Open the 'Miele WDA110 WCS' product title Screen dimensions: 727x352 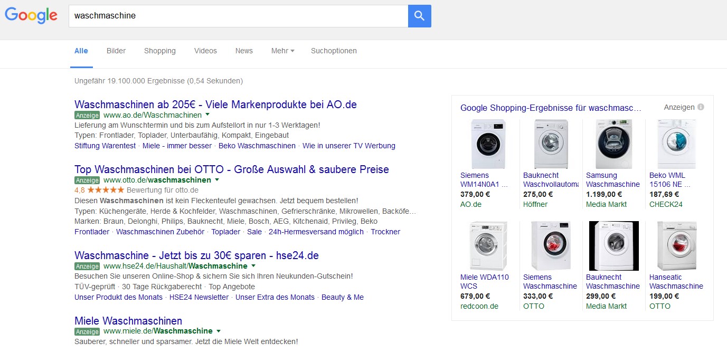[x=485, y=282]
